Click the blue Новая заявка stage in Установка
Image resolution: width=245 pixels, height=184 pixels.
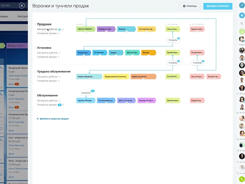(x=84, y=53)
